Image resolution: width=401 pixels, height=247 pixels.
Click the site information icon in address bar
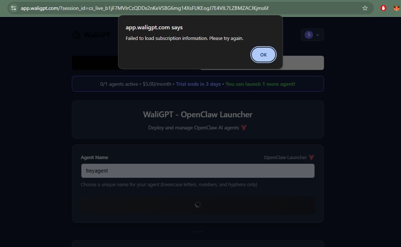point(14,8)
